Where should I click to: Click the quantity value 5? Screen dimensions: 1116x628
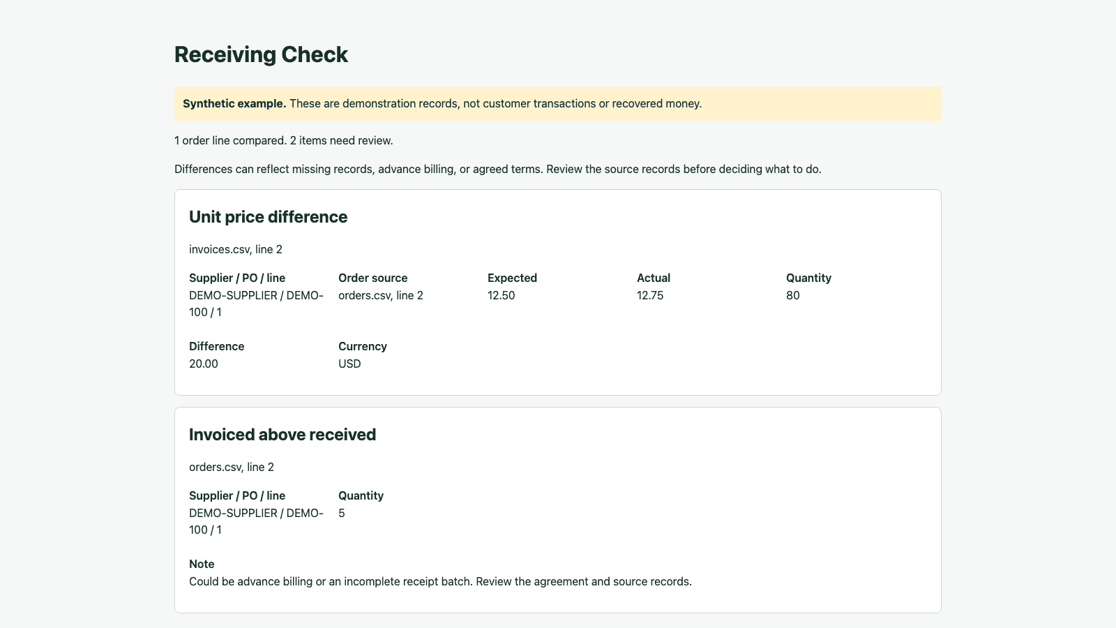coord(342,513)
